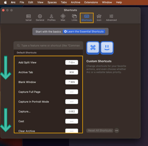Select the Cast row label
The image size is (148, 146).
(21, 121)
